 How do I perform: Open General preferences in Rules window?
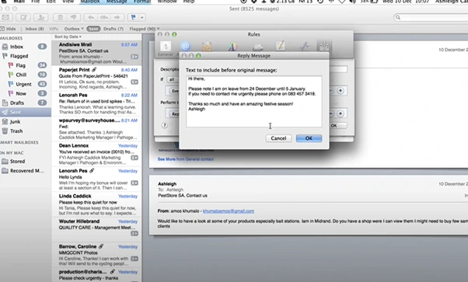pyautogui.click(x=166, y=47)
